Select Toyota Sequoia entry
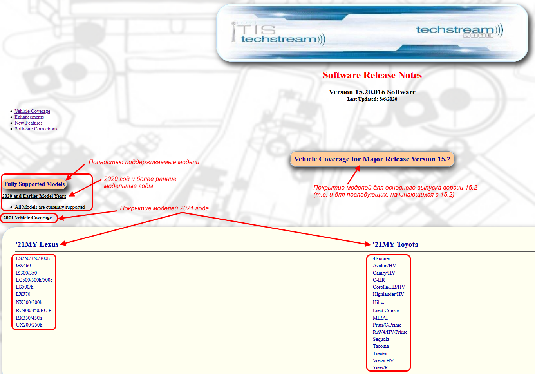Screen dimensions: 535x374 (381, 339)
